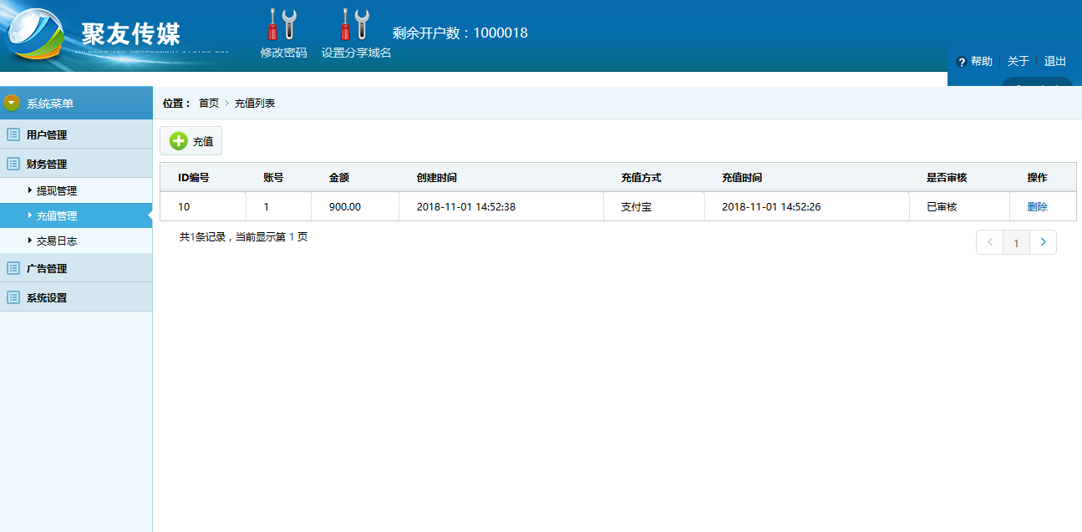Image resolution: width=1082 pixels, height=532 pixels.
Task: Select page 1 in pagination
Action: coord(1016,243)
